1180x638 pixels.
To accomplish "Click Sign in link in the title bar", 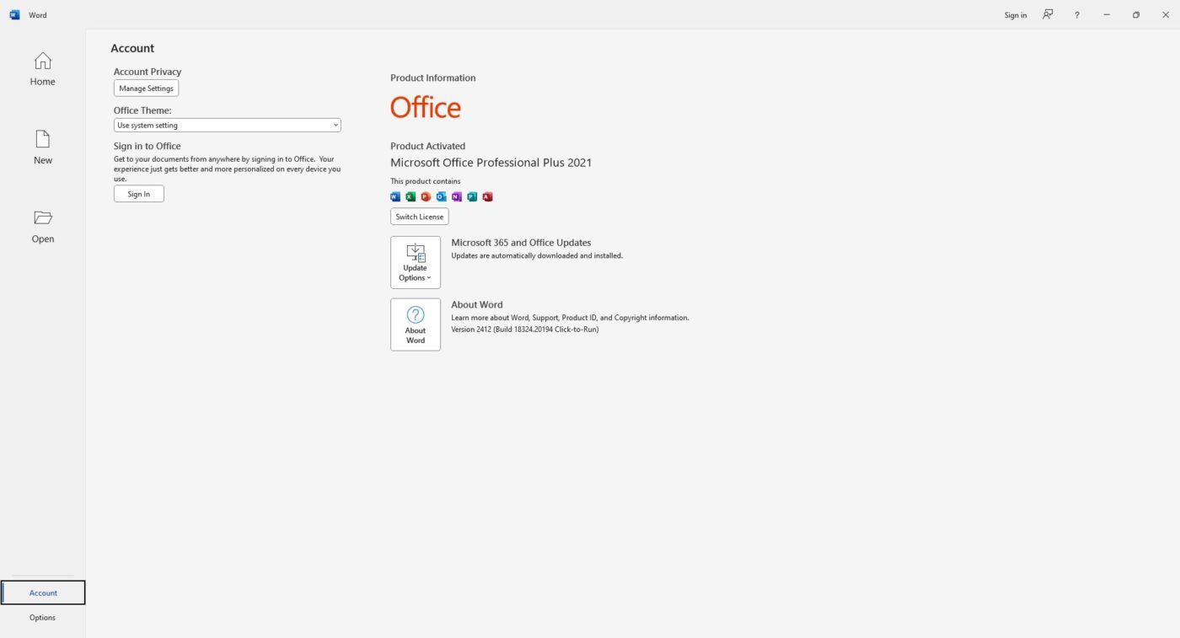I will tap(1016, 15).
